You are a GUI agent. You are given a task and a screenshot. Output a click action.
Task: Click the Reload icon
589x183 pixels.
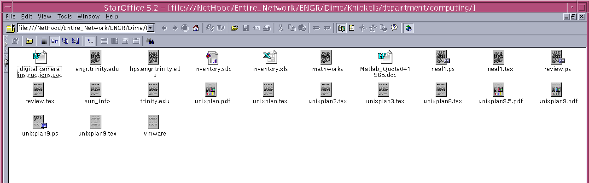coord(210,28)
